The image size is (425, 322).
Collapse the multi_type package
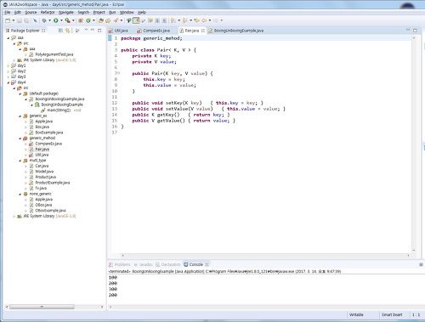20,161
